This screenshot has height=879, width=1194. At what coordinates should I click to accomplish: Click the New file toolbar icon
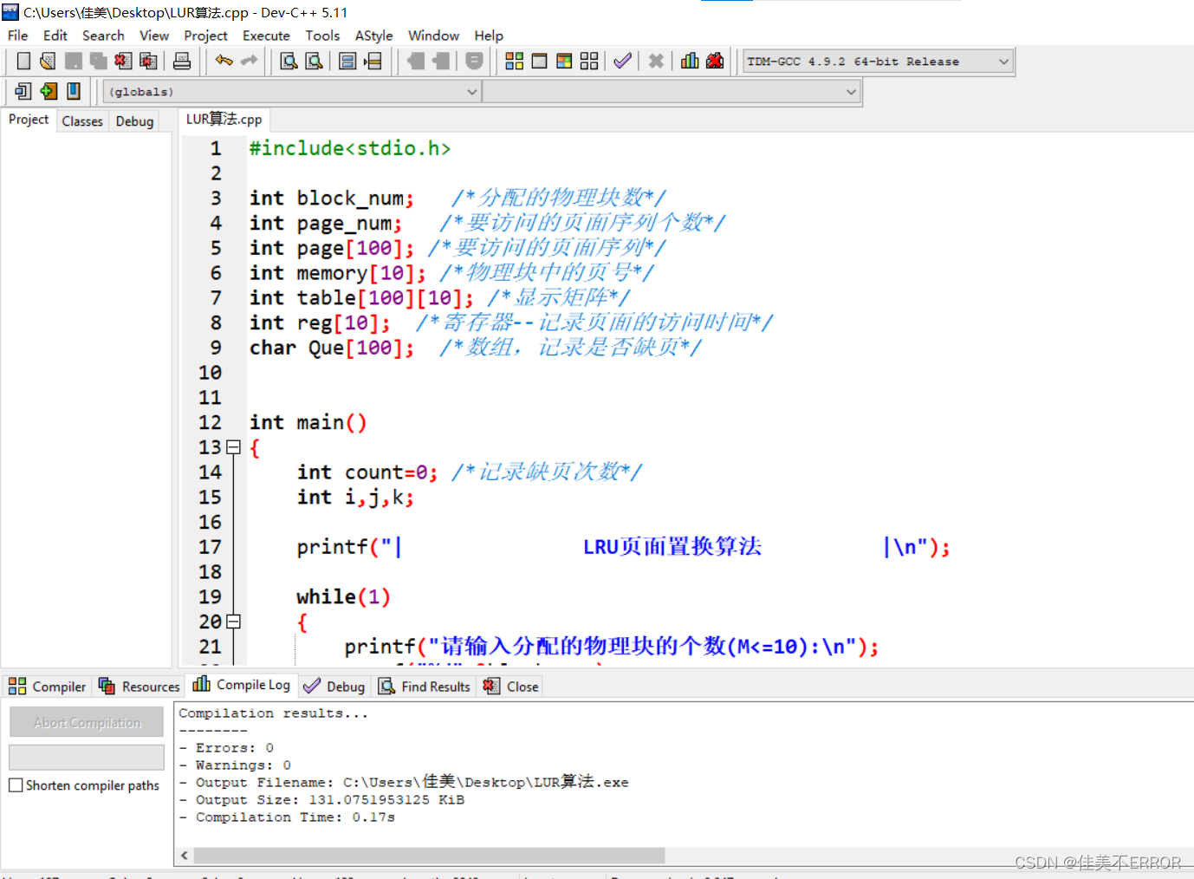click(x=23, y=61)
